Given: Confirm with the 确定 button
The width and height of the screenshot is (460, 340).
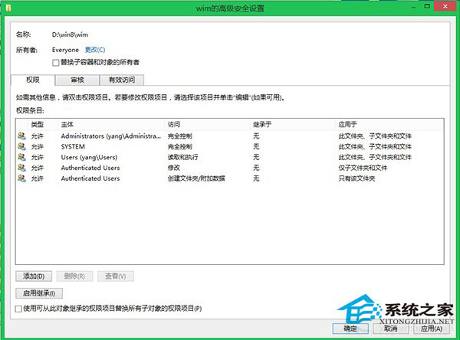Looking at the screenshot, I should click(350, 327).
